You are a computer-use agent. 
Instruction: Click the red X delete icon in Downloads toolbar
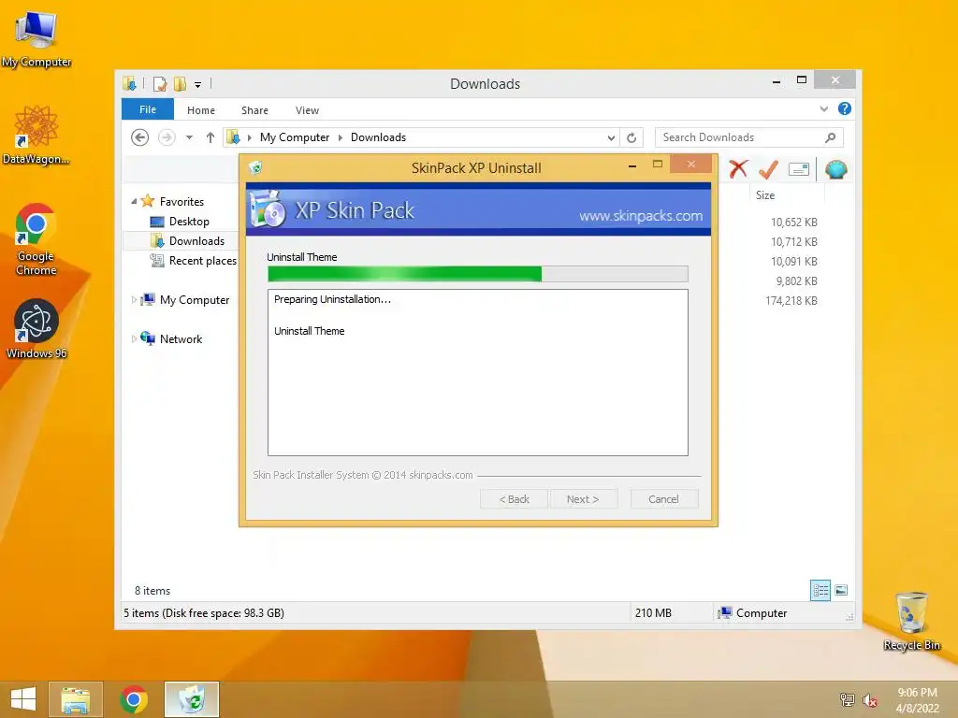(x=738, y=168)
